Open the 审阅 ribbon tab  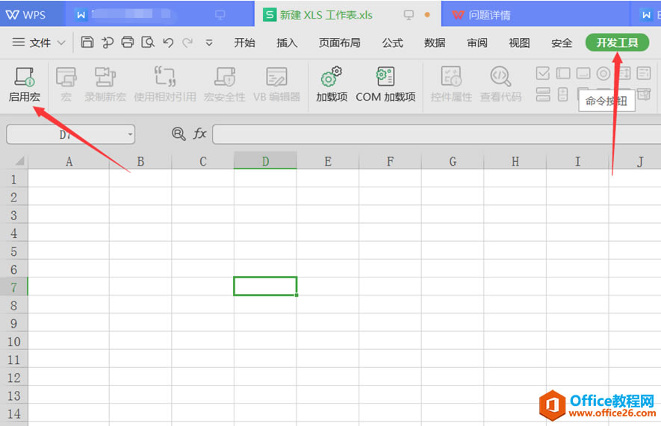(x=477, y=43)
